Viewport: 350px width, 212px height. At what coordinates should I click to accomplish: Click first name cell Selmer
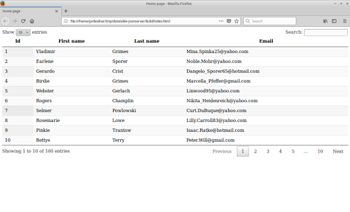coord(44,110)
